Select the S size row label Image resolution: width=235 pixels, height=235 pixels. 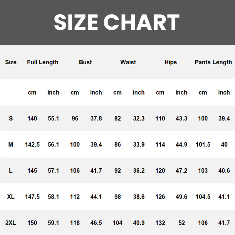click(x=11, y=119)
